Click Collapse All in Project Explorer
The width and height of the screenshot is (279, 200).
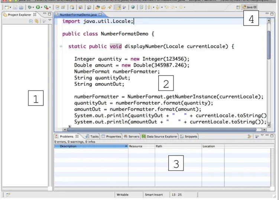31,21
